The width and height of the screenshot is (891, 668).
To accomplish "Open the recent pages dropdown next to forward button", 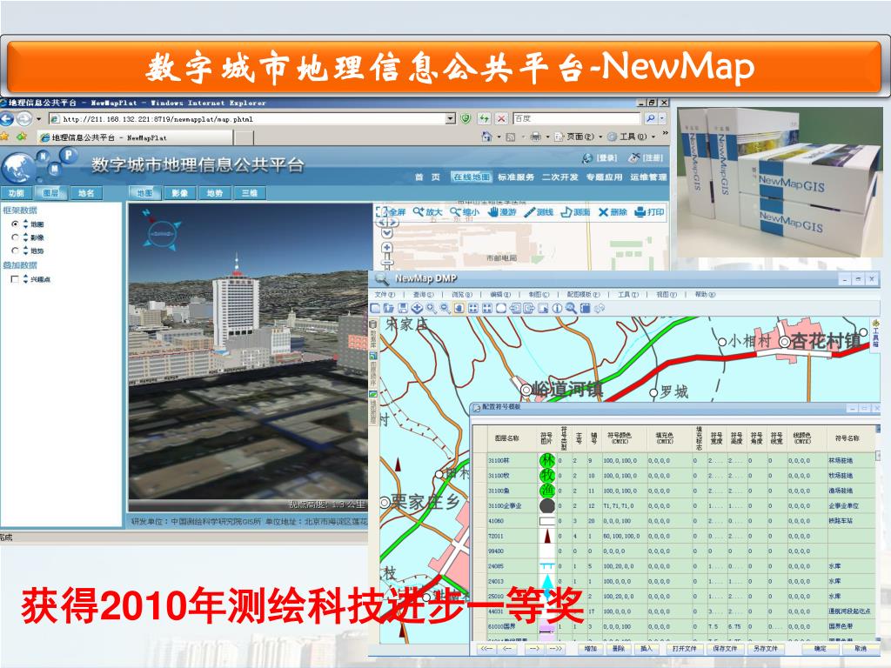I will (38, 119).
